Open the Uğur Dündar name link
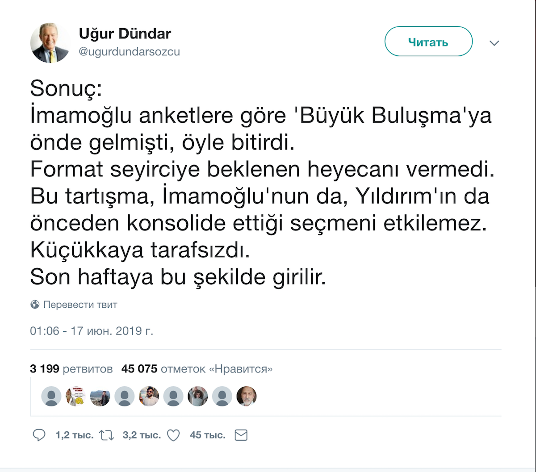This screenshot has height=472, width=536. [x=125, y=33]
